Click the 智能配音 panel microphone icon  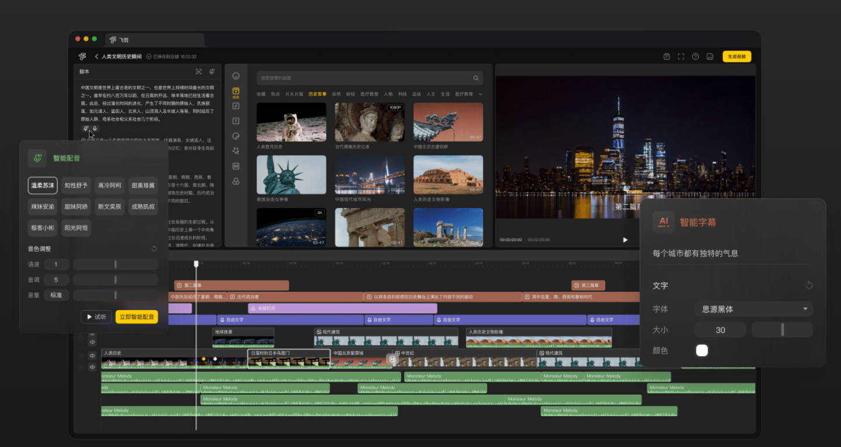(x=37, y=158)
